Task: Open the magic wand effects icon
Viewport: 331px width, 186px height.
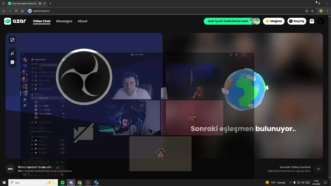Action: click(12, 53)
